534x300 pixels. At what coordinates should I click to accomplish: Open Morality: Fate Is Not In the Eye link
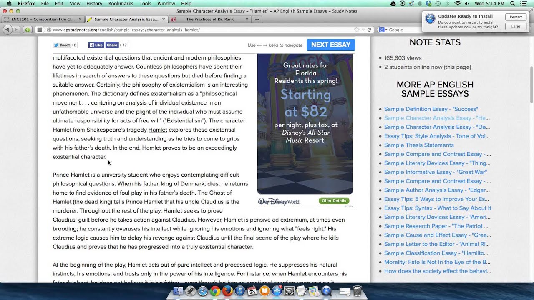[437, 262]
